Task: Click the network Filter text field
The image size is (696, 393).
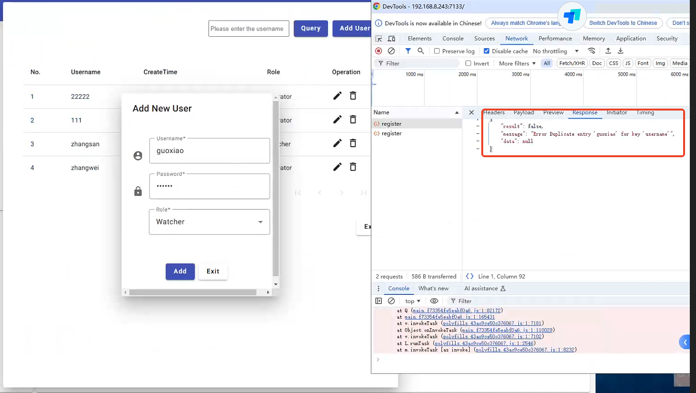Action: click(418, 63)
